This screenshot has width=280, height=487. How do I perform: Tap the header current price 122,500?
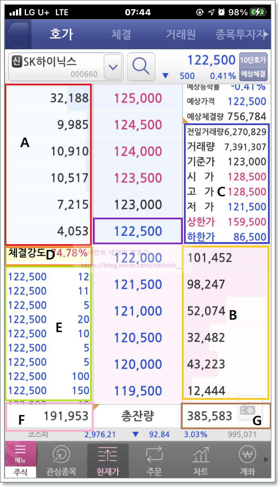pos(211,60)
